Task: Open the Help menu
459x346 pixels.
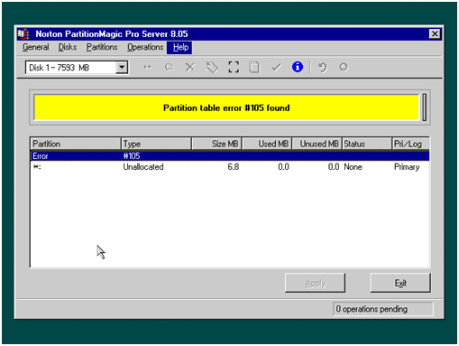Action: pyautogui.click(x=180, y=47)
